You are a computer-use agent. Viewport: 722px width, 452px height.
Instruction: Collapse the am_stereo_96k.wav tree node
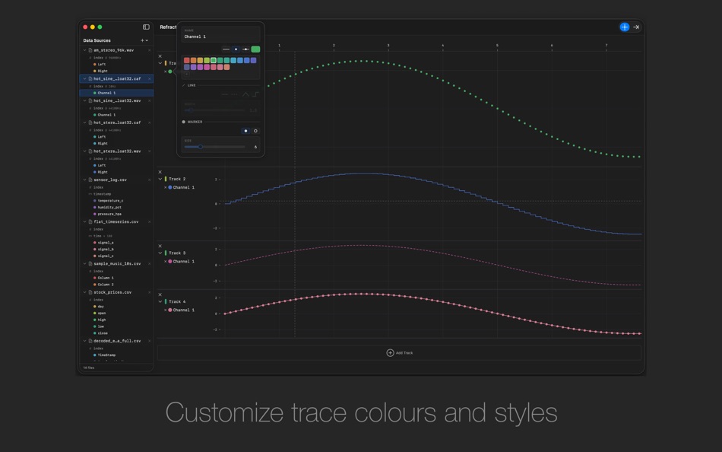click(84, 50)
